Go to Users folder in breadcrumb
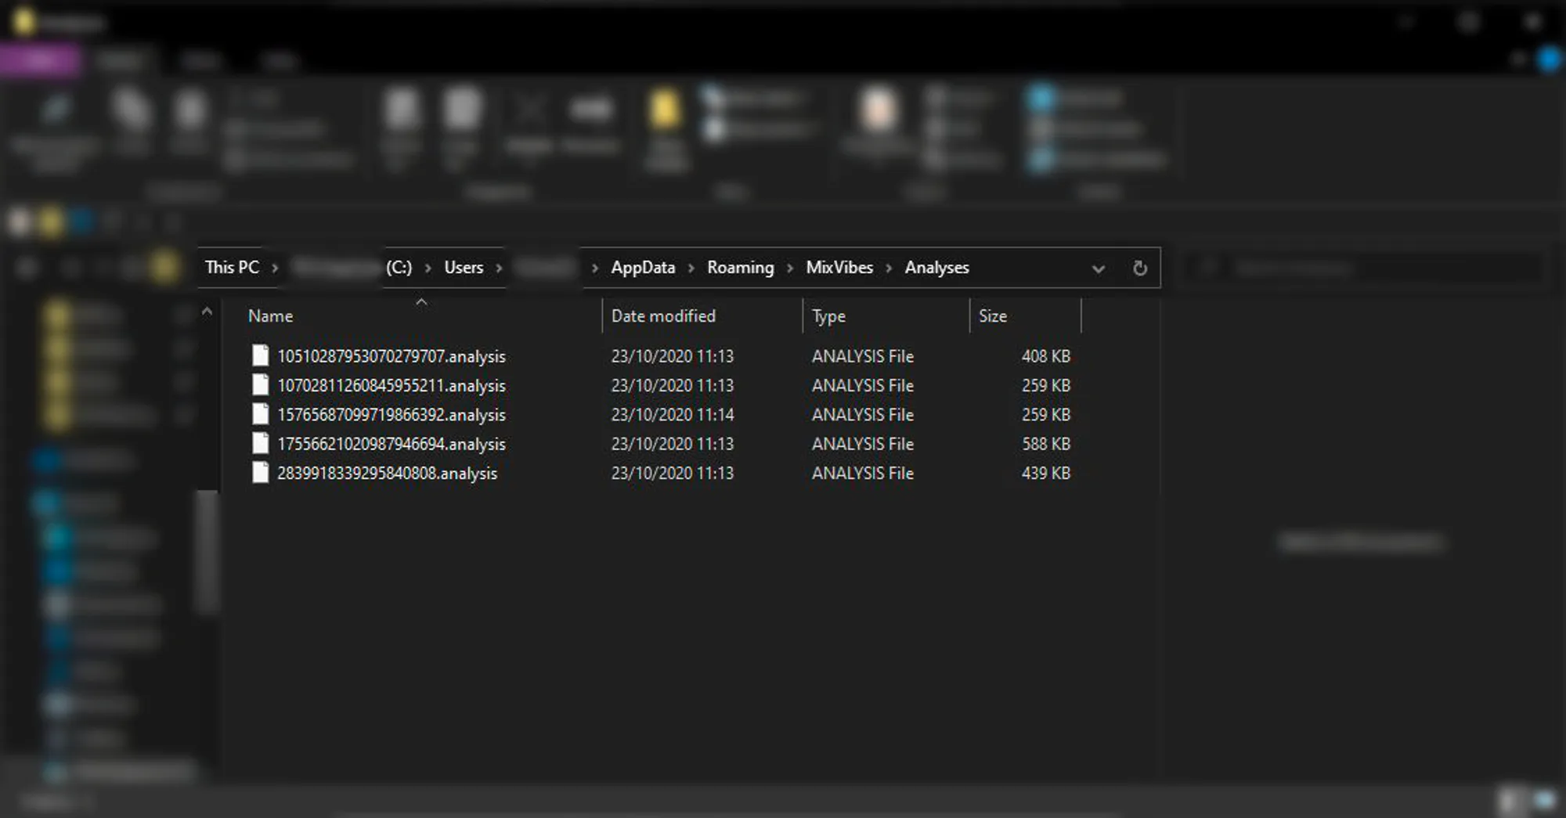Image resolution: width=1566 pixels, height=818 pixels. tap(464, 268)
